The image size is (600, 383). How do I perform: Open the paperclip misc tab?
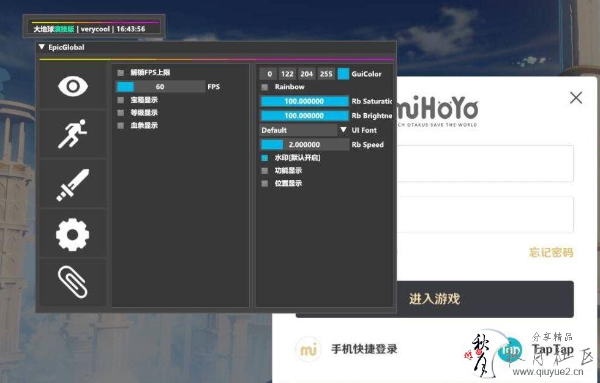click(73, 282)
